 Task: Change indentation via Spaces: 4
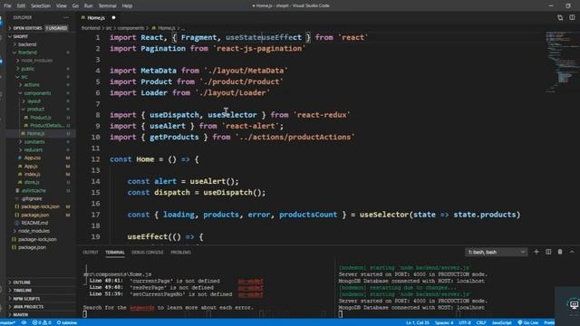click(444, 322)
